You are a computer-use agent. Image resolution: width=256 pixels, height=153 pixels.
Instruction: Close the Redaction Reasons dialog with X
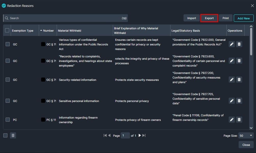[252, 6]
